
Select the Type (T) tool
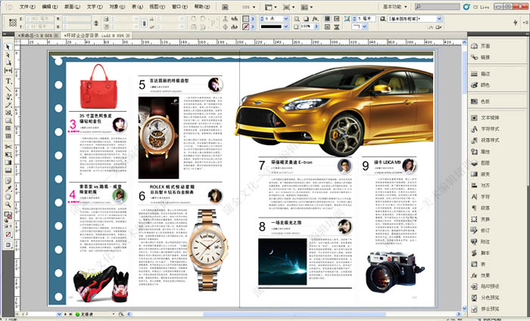point(8,82)
